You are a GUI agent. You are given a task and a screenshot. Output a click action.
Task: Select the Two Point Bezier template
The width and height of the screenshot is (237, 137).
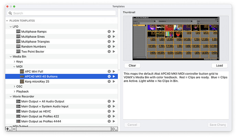point(61,51)
